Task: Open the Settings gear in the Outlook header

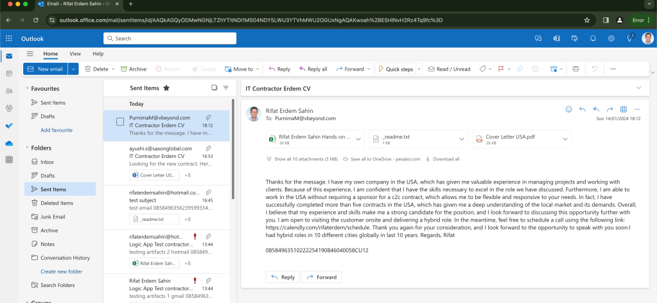Action: pyautogui.click(x=611, y=39)
